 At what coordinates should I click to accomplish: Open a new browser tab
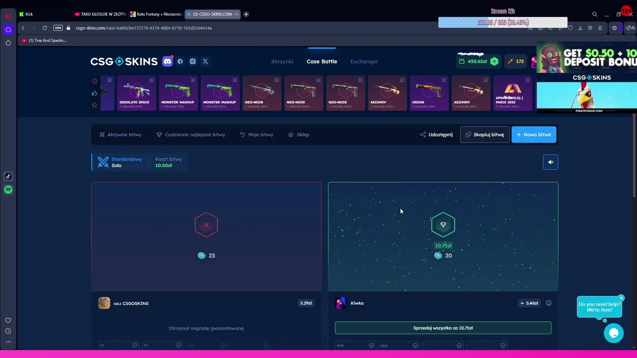[x=246, y=14]
